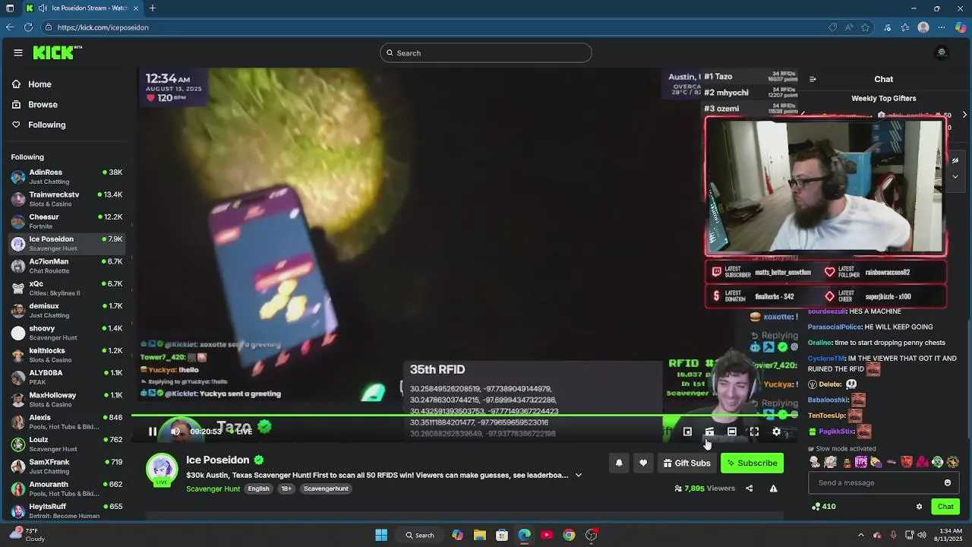The image size is (972, 547).
Task: Insert the HYPE emote
Action: [861, 462]
